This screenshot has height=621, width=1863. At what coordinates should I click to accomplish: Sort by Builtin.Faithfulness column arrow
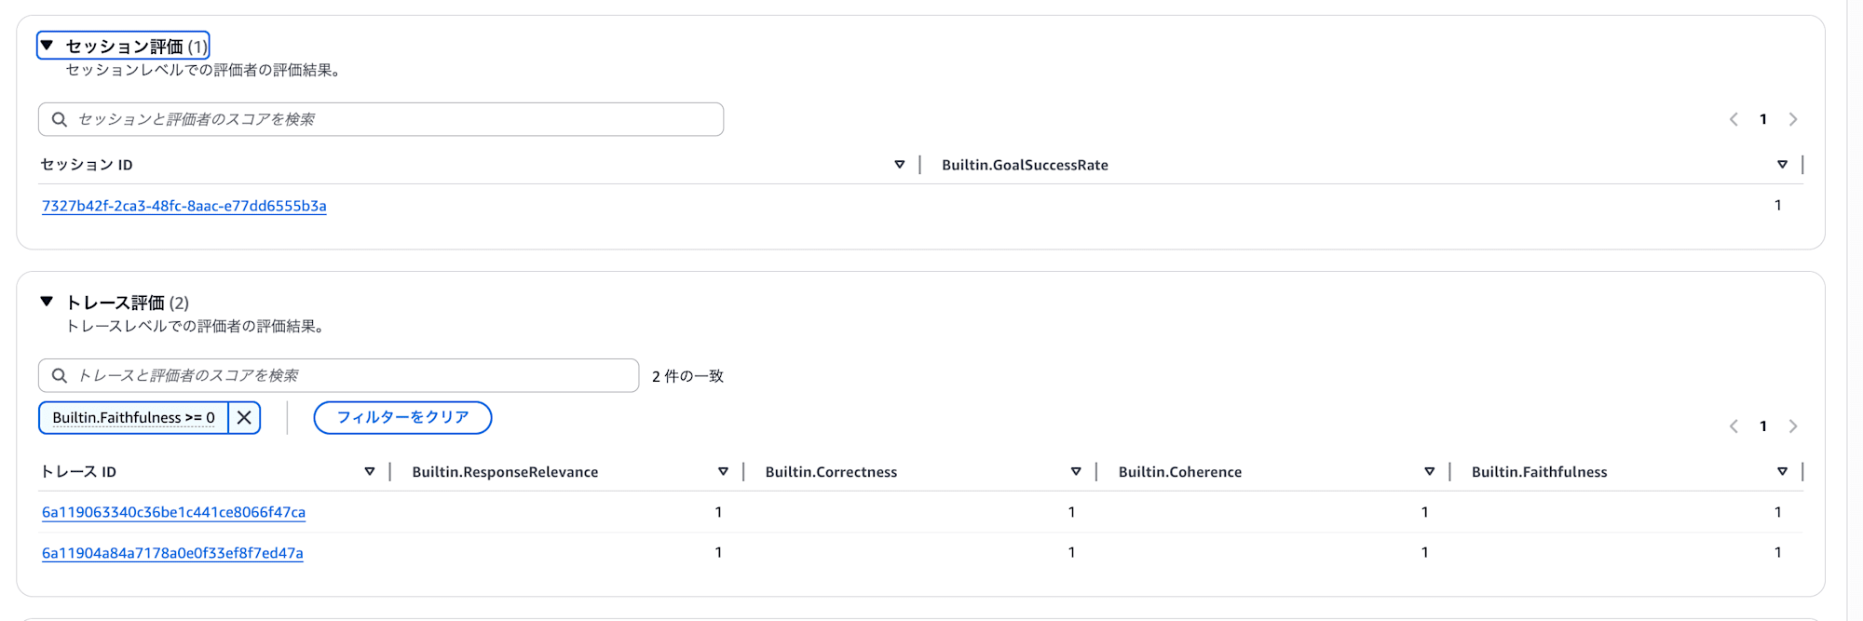[x=1782, y=472]
